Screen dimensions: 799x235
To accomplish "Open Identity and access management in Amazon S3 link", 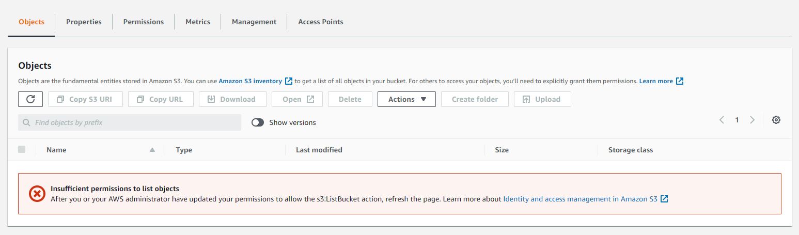I will tap(580, 199).
